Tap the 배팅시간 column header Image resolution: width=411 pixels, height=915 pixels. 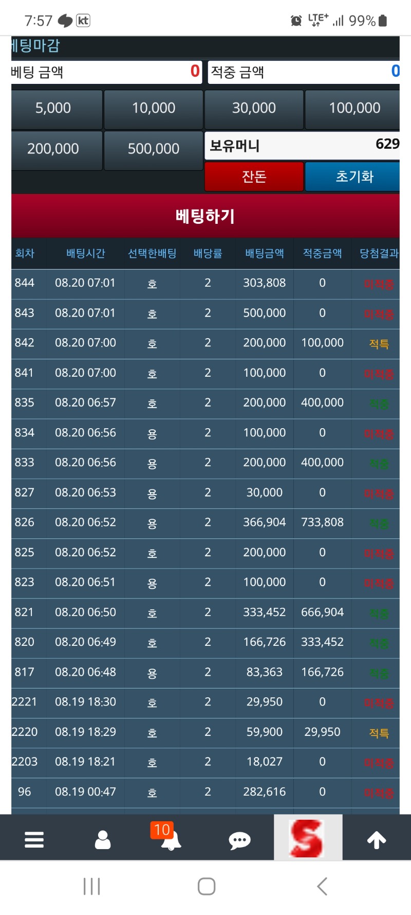pos(86,253)
